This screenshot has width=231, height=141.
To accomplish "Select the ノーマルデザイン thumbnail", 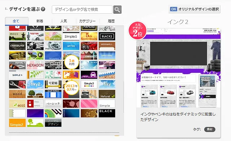I will click(x=53, y=123).
